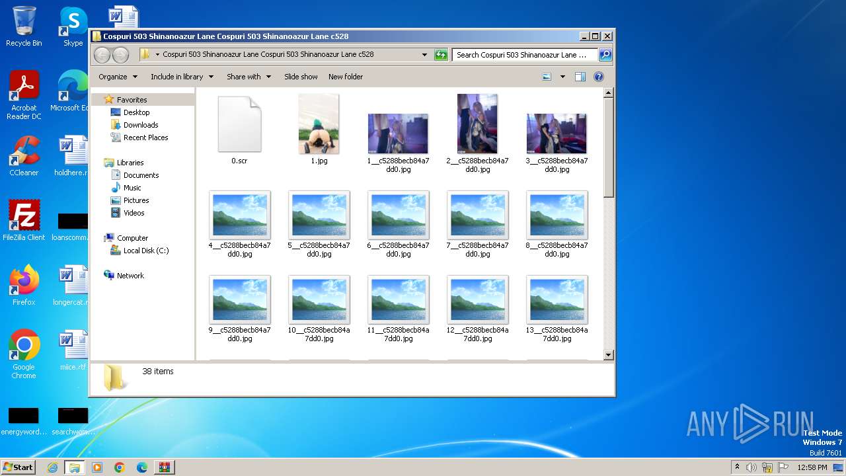Click the scroll up arrow of file list

coord(609,93)
